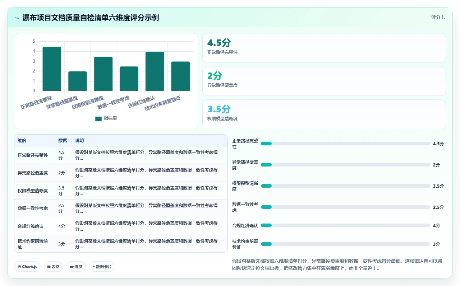
Task: Click the 4.5分 progress value label
Action: [438, 144]
